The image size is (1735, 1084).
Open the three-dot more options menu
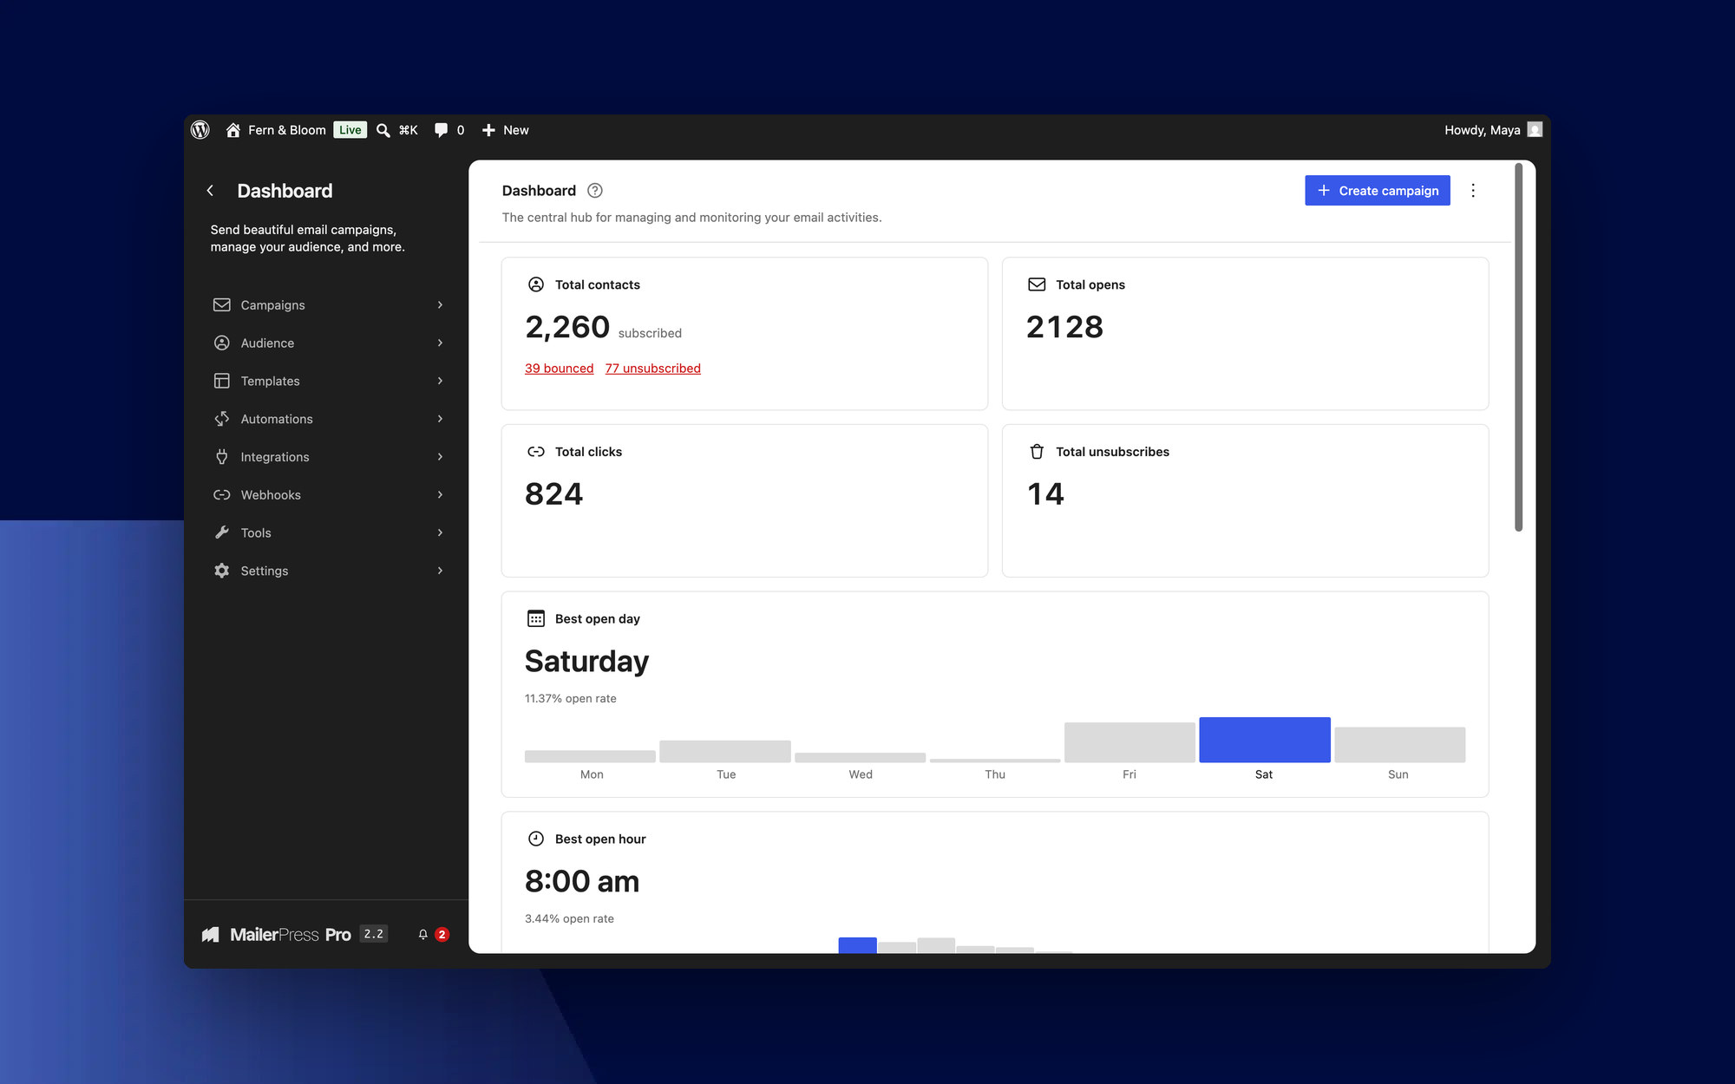(x=1473, y=191)
